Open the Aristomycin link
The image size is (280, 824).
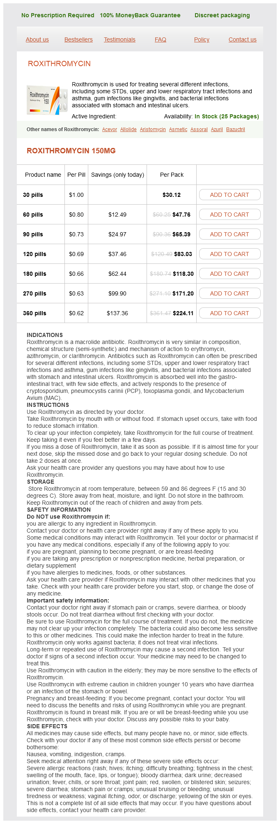pos(153,129)
